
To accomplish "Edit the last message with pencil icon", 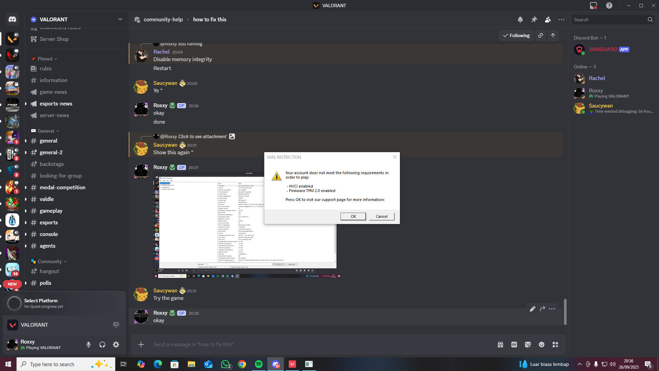I will [532, 309].
